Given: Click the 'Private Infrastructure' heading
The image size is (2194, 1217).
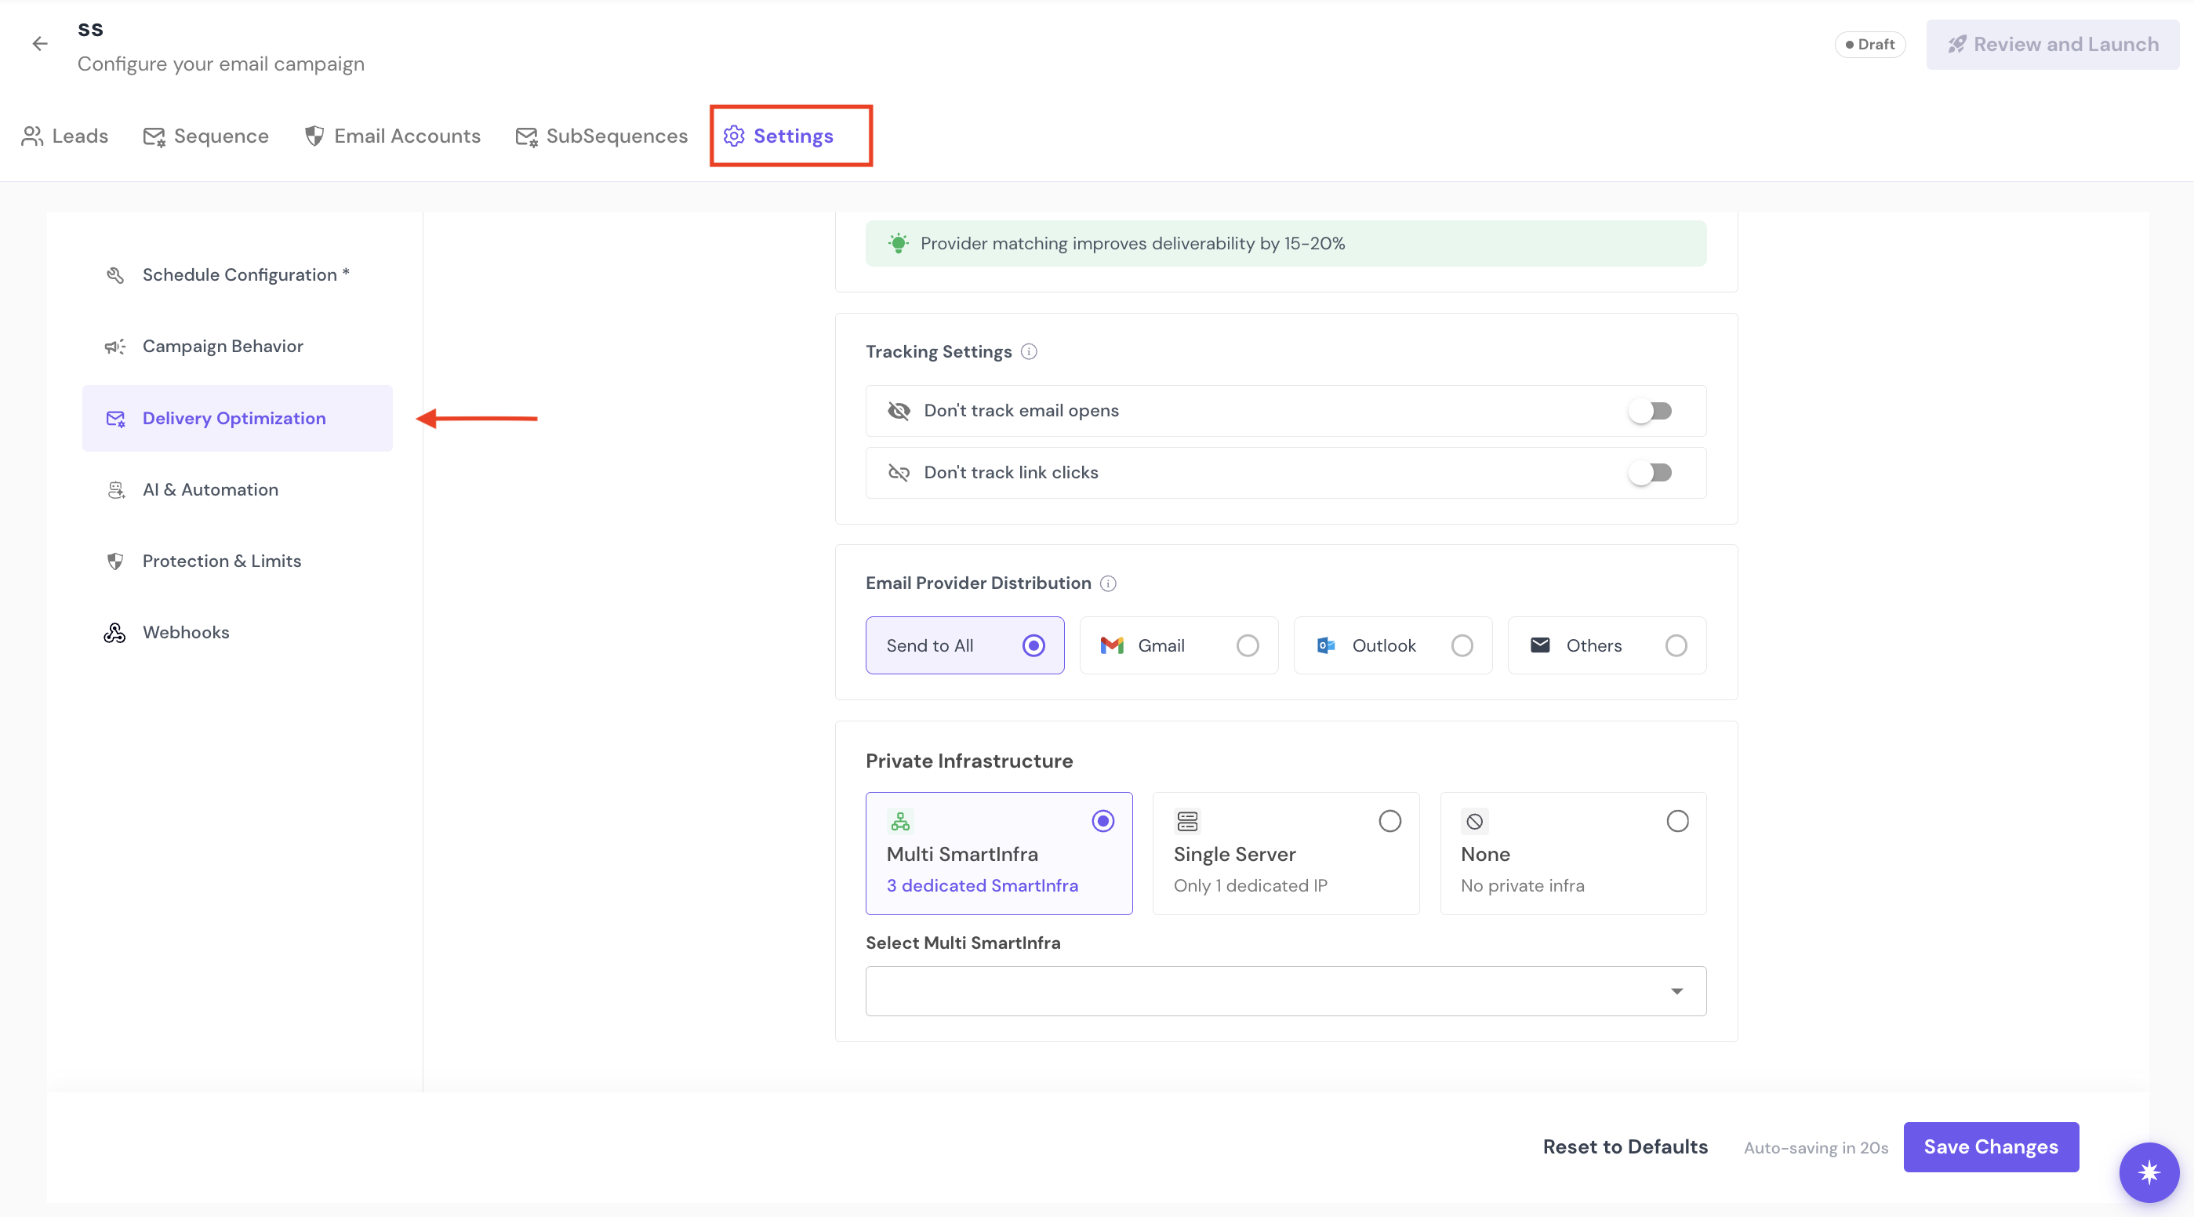Looking at the screenshot, I should click(969, 761).
